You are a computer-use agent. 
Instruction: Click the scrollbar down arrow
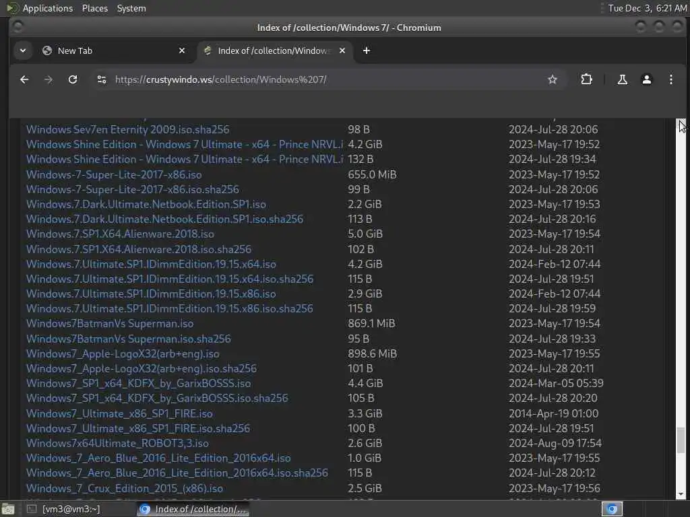[x=681, y=494]
